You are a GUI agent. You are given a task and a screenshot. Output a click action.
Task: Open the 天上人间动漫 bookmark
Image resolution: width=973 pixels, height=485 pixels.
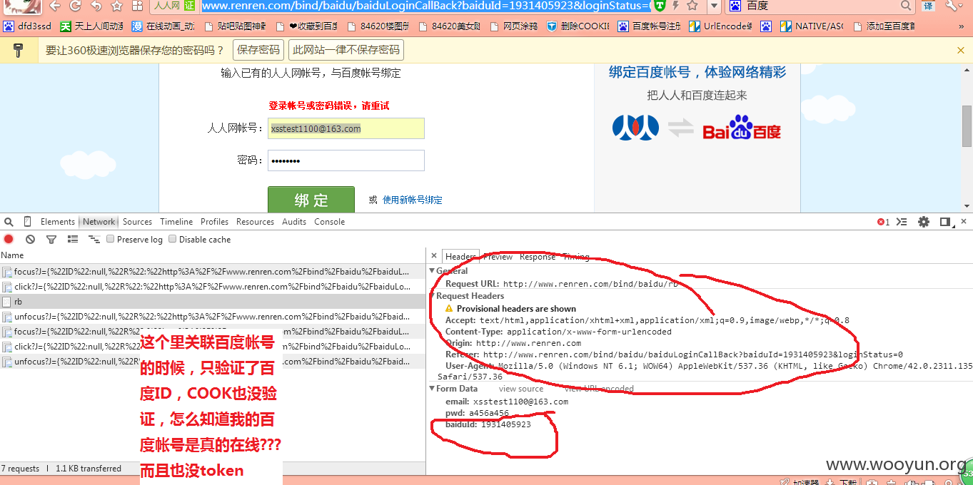pyautogui.click(x=91, y=26)
